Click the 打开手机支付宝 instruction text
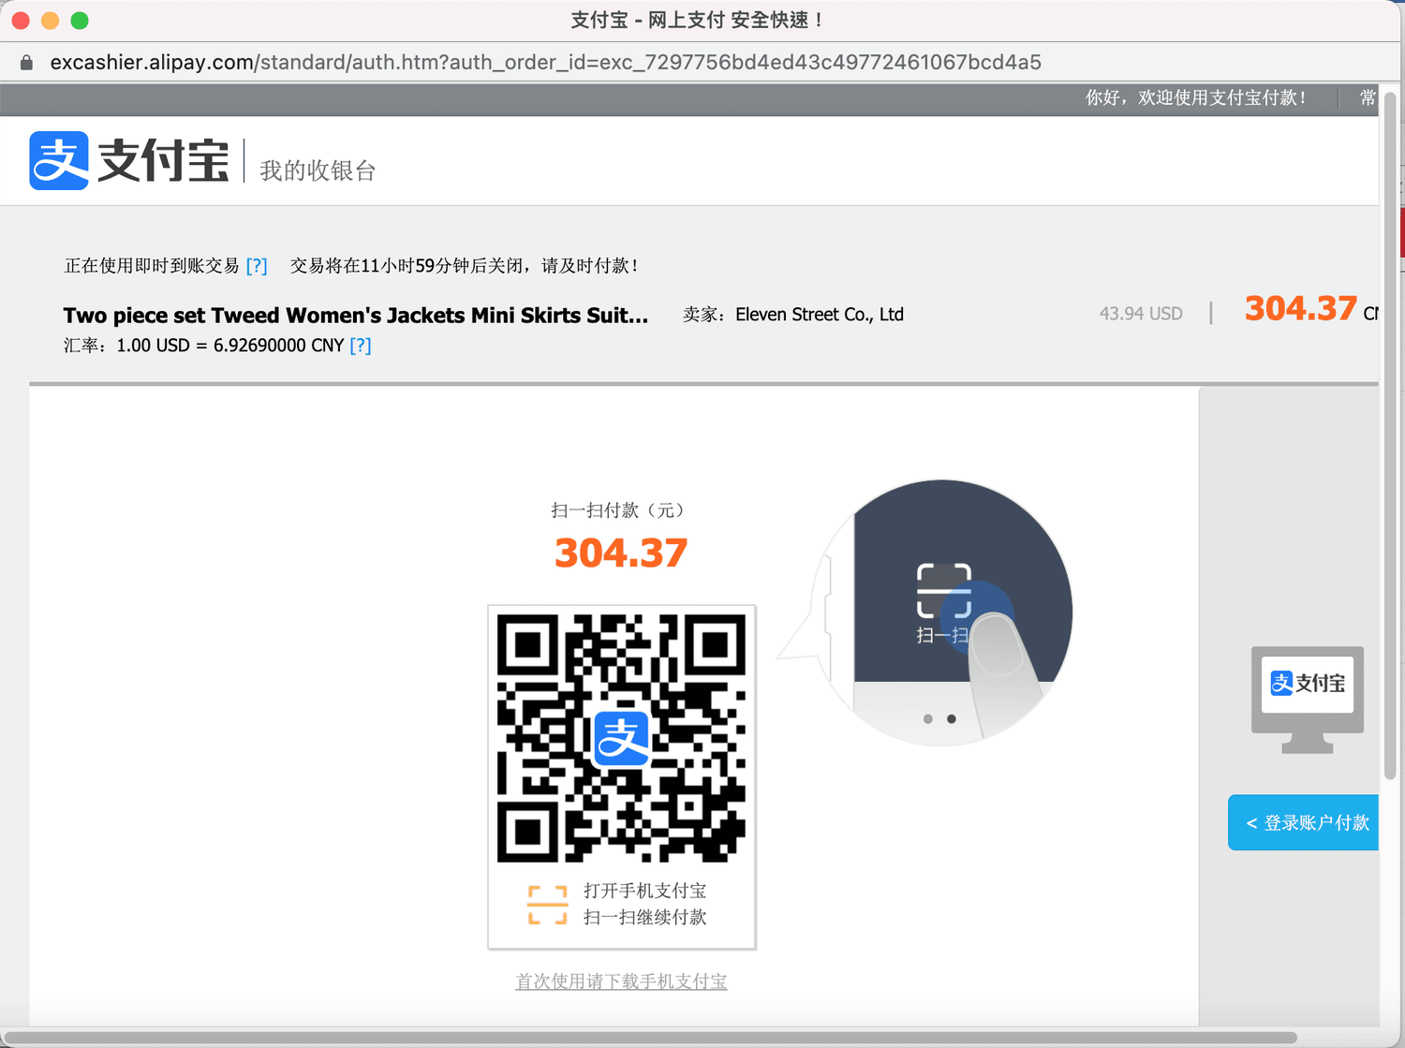This screenshot has height=1048, width=1405. pyautogui.click(x=645, y=891)
